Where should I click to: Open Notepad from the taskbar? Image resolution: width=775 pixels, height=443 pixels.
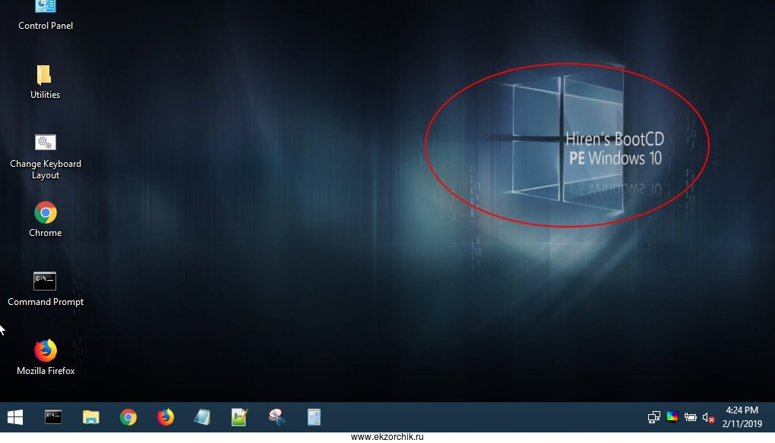(202, 417)
